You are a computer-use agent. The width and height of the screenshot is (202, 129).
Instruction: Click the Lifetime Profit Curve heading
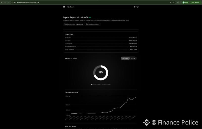tap(71, 93)
